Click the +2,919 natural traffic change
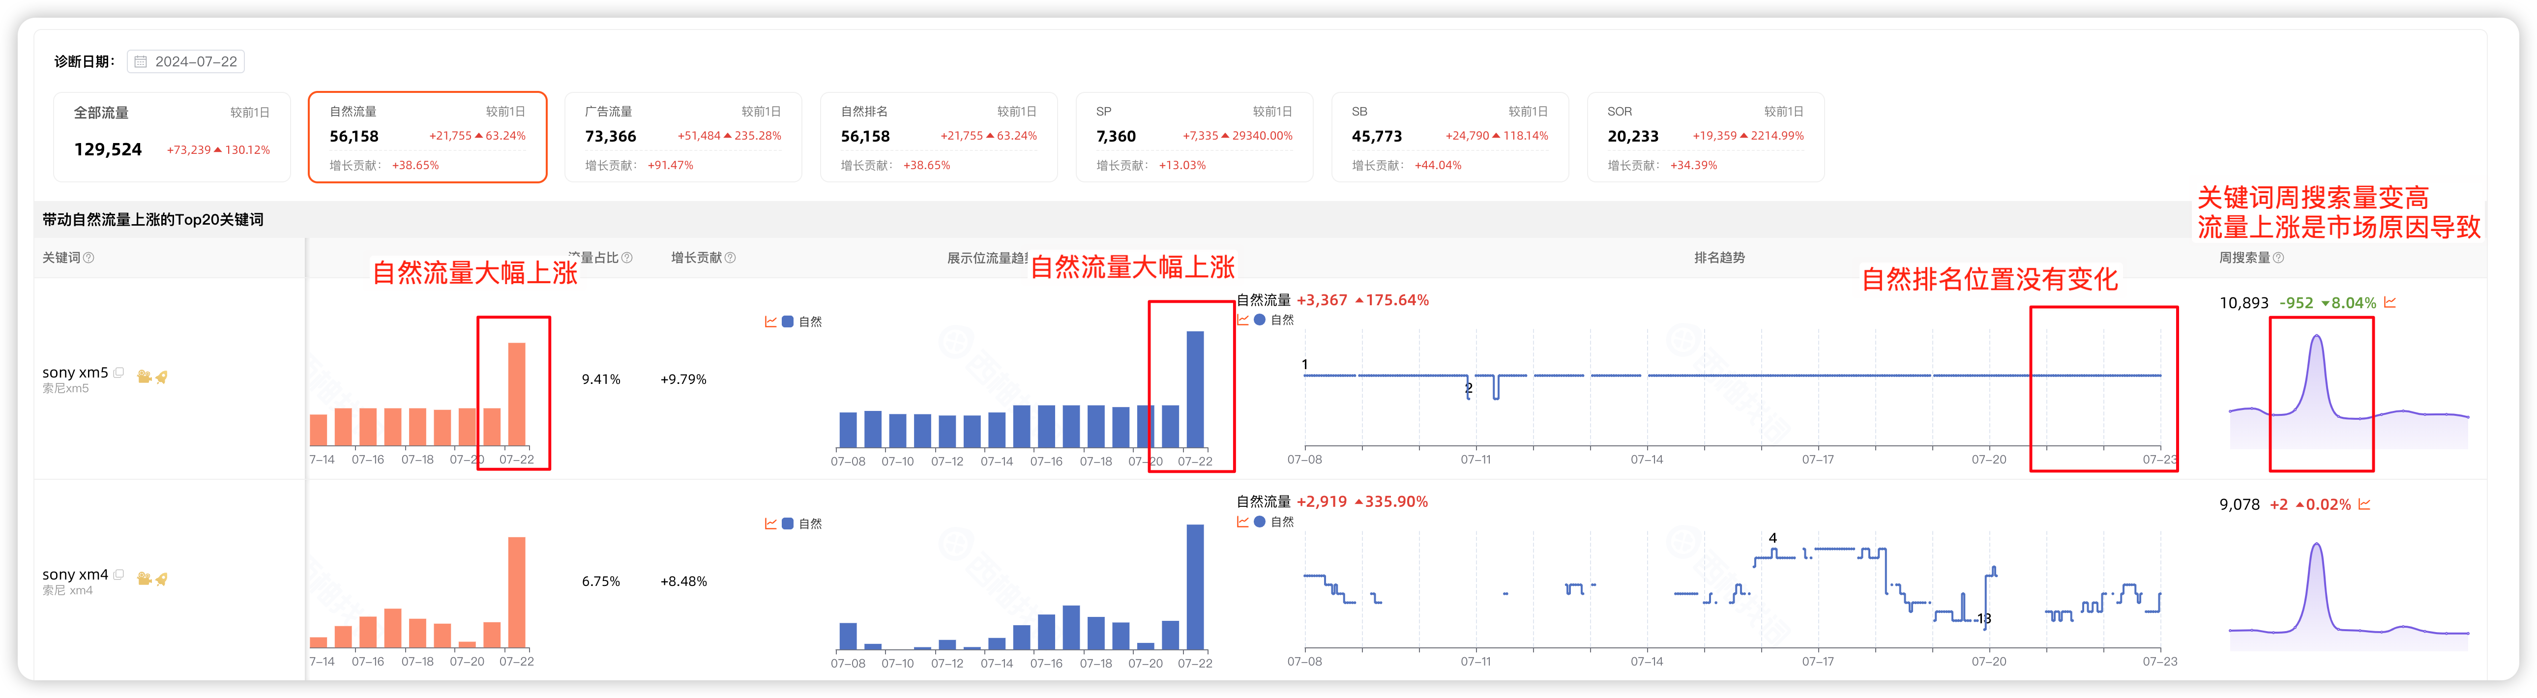This screenshot has height=698, width=2537. tap(1322, 502)
